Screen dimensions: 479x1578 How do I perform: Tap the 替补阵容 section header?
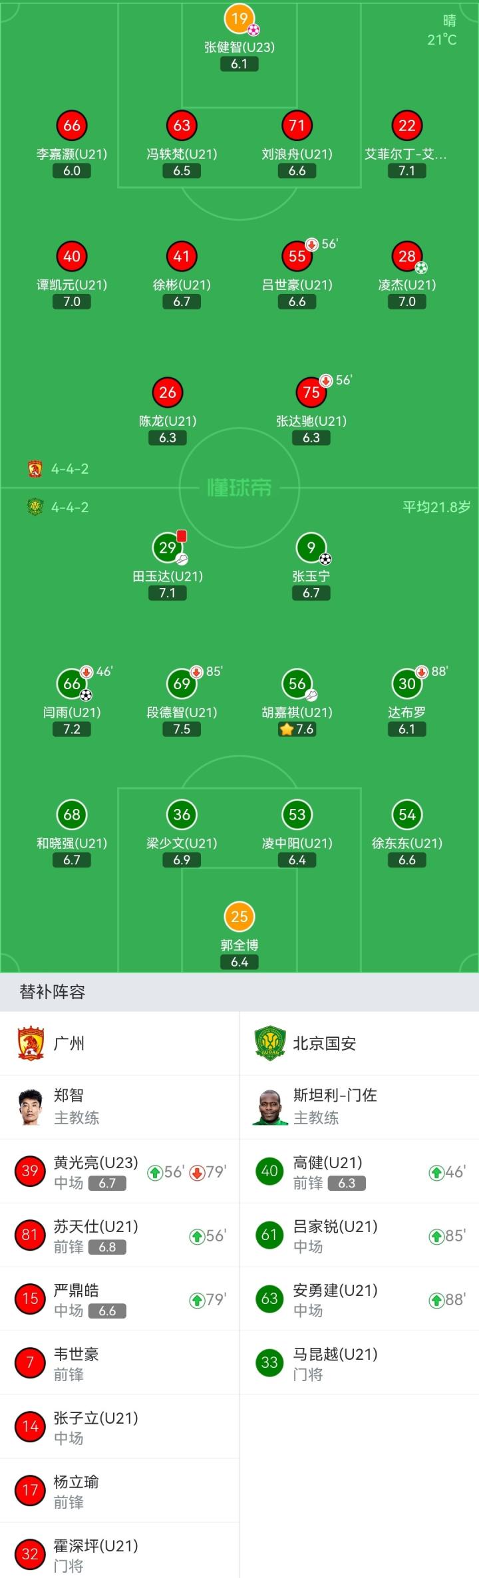pyautogui.click(x=53, y=992)
